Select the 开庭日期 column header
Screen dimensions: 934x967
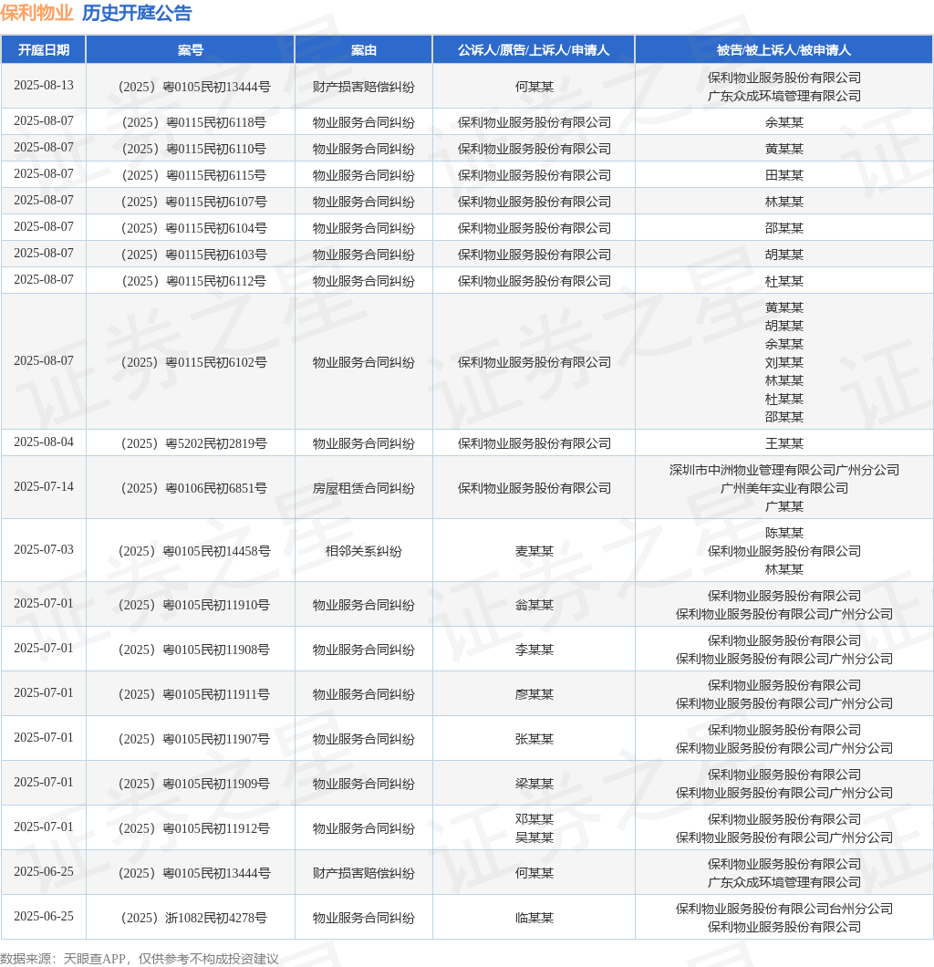point(43,50)
